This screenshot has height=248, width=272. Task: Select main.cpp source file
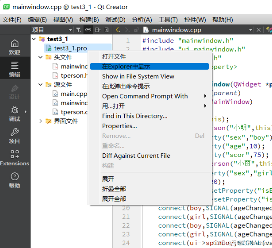(x=74, y=94)
